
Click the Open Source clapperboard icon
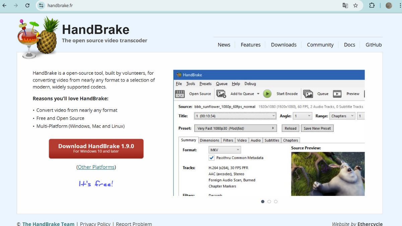(180, 94)
